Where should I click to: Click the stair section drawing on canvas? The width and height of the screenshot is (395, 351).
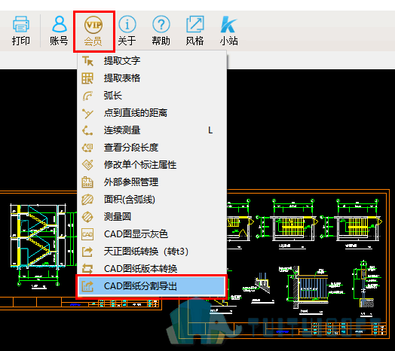click(x=43, y=246)
